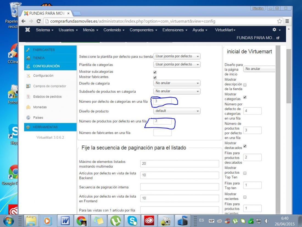The image size is (302, 227).
Task: Open the Windows Start button
Action: (9, 221)
